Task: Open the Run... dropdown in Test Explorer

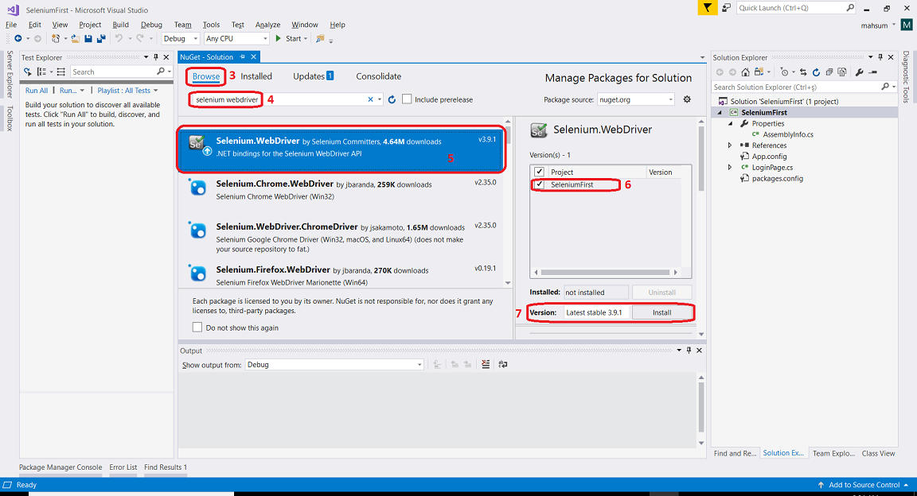Action: pos(72,91)
